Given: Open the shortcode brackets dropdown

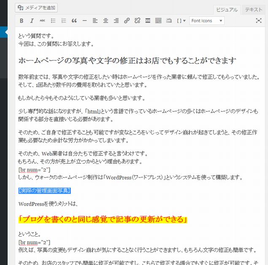Looking at the screenshot, I should (181, 21).
